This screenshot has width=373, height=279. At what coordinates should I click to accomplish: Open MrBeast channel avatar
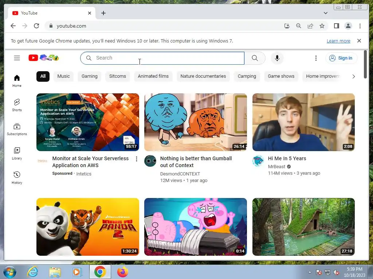click(258, 161)
